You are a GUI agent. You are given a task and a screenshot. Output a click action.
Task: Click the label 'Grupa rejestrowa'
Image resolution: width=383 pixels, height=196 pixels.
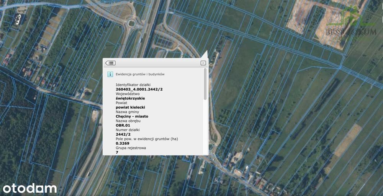point(131,148)
